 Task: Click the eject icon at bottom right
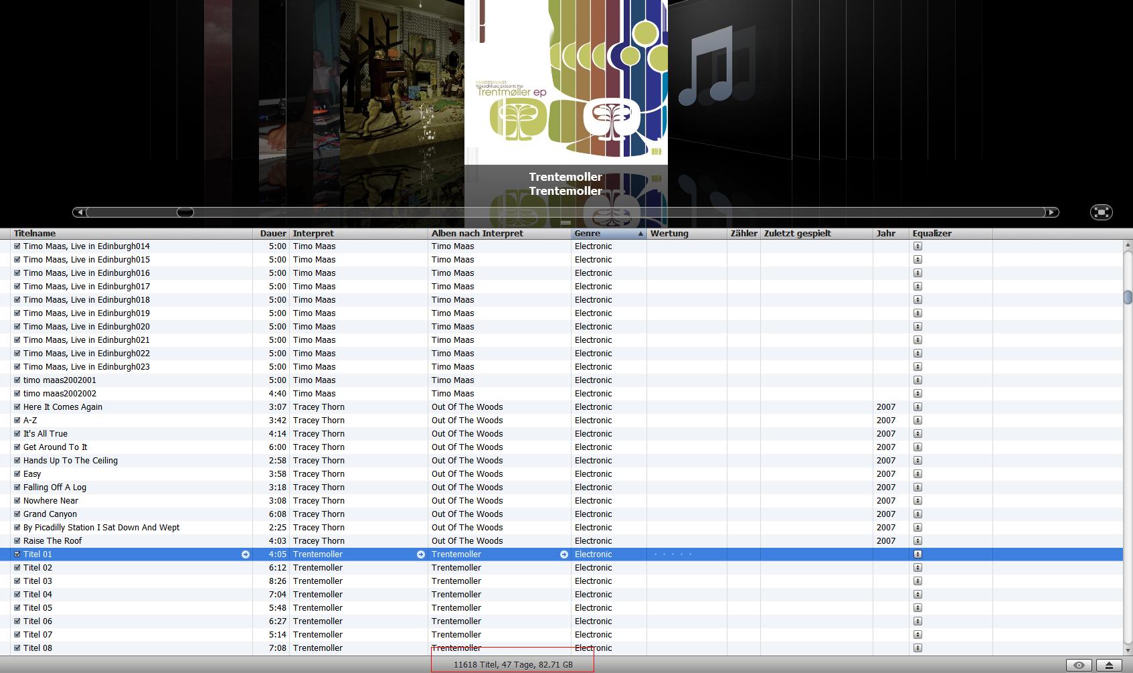coord(1108,665)
